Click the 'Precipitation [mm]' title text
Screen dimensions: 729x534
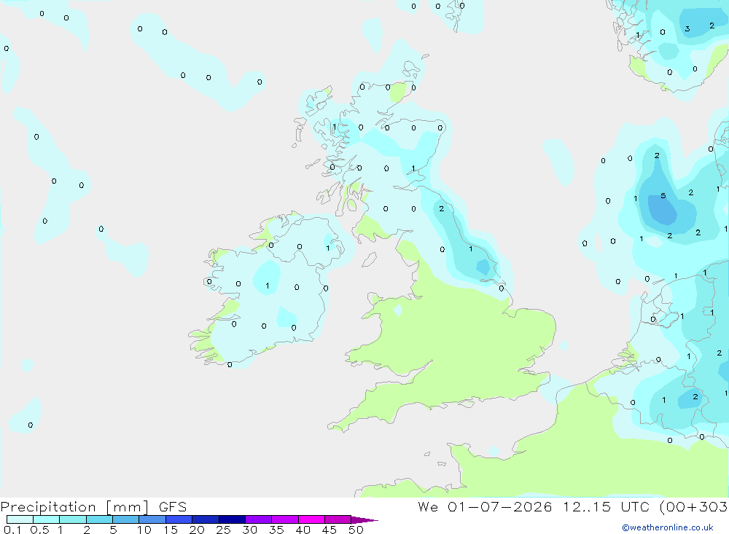click(74, 507)
